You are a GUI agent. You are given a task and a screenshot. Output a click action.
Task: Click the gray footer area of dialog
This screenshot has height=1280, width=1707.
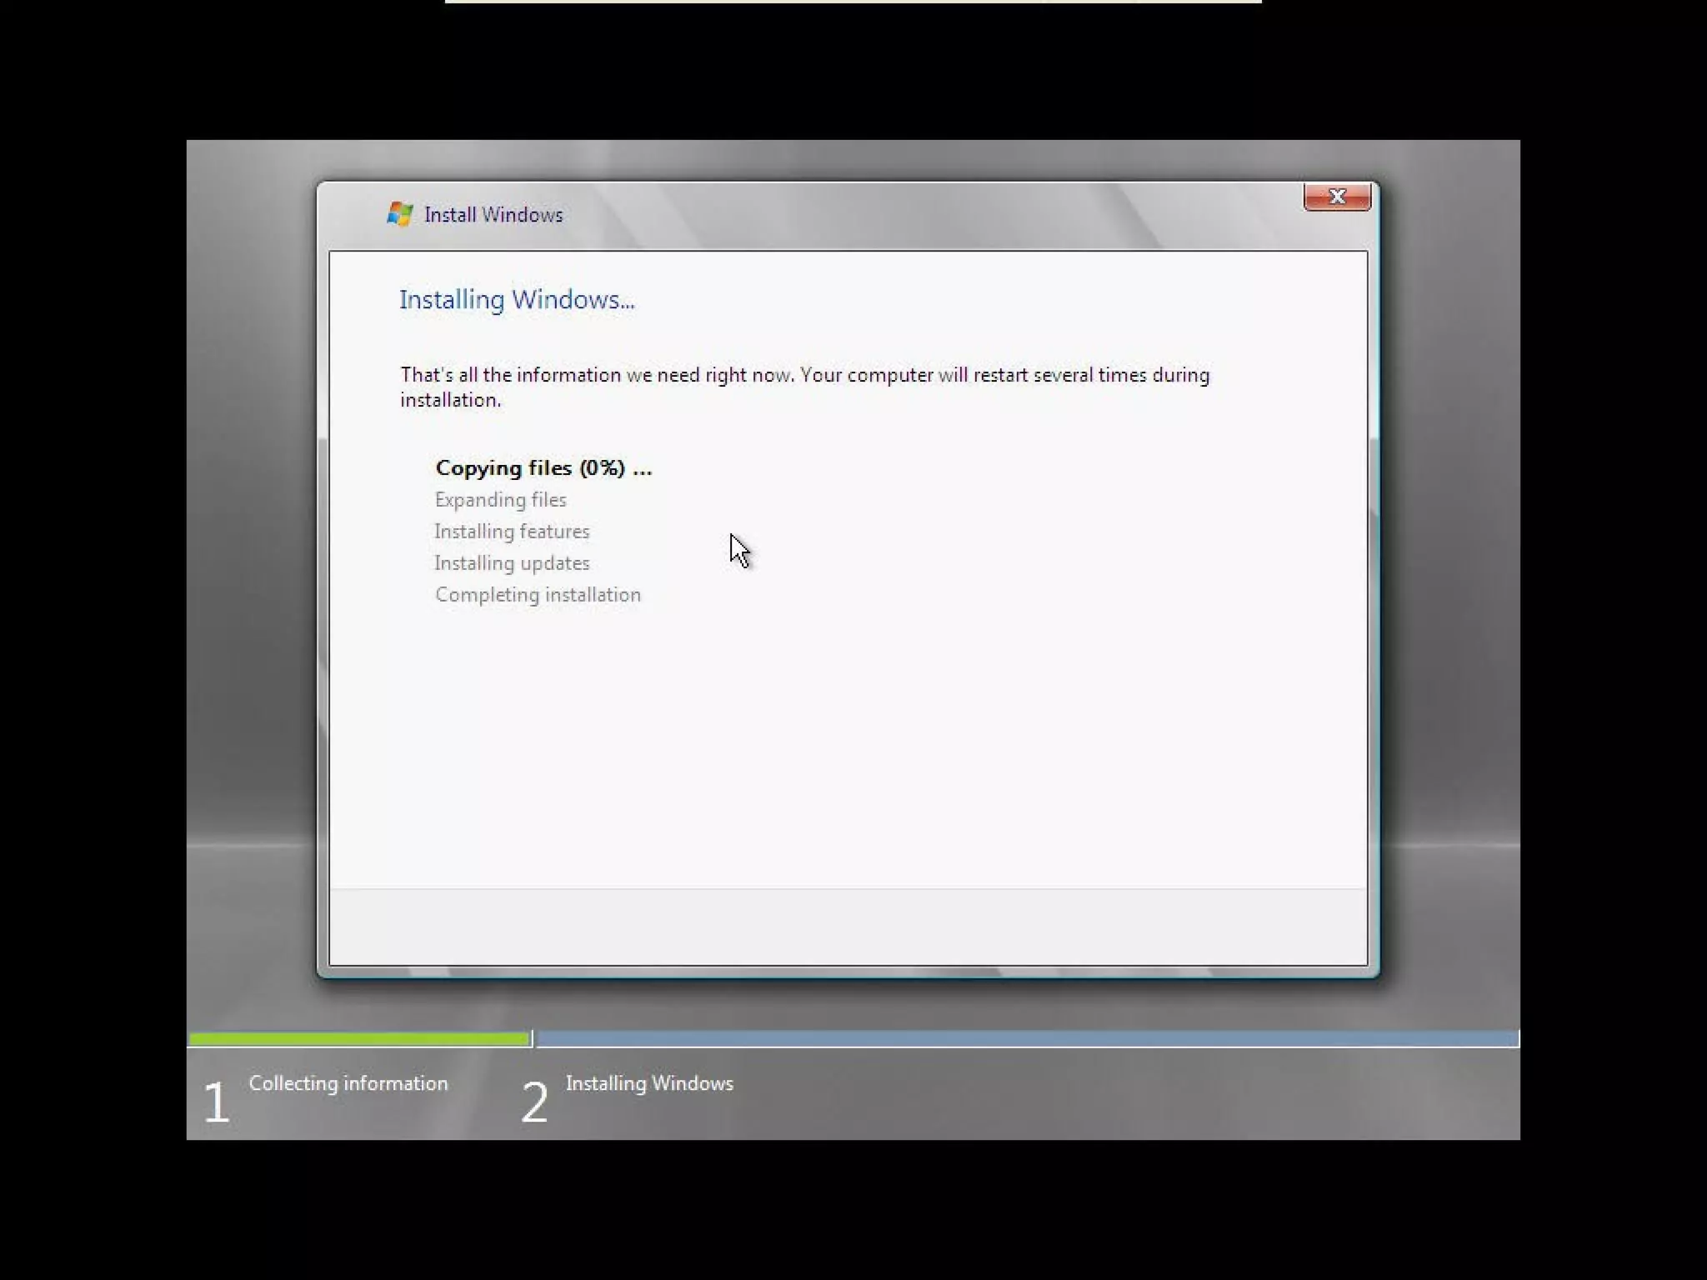848,927
